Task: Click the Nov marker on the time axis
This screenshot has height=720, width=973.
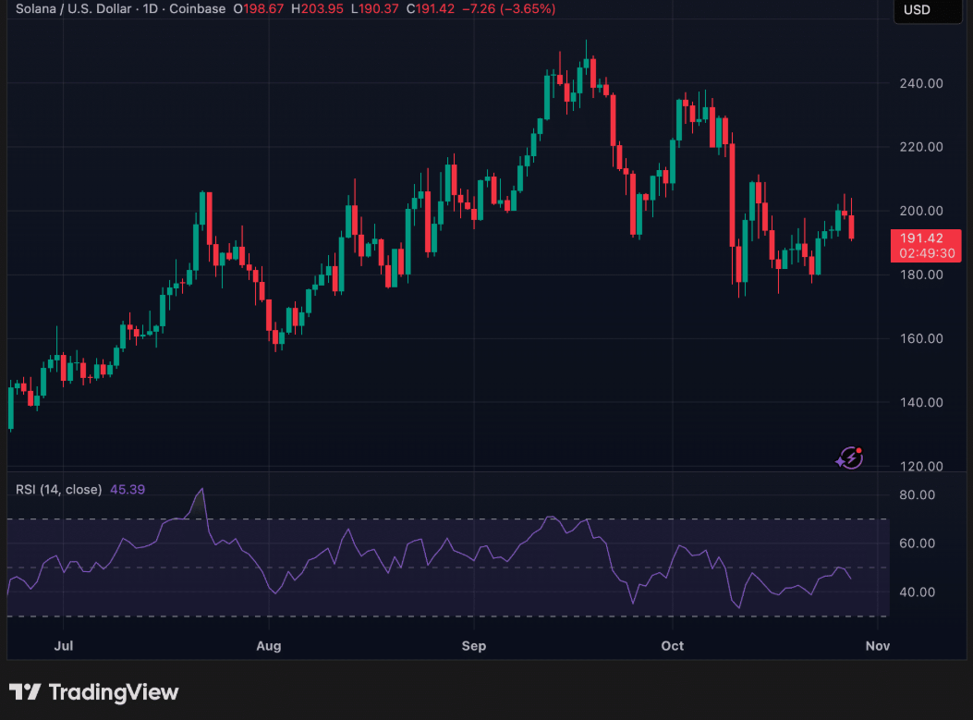Action: [x=877, y=645]
